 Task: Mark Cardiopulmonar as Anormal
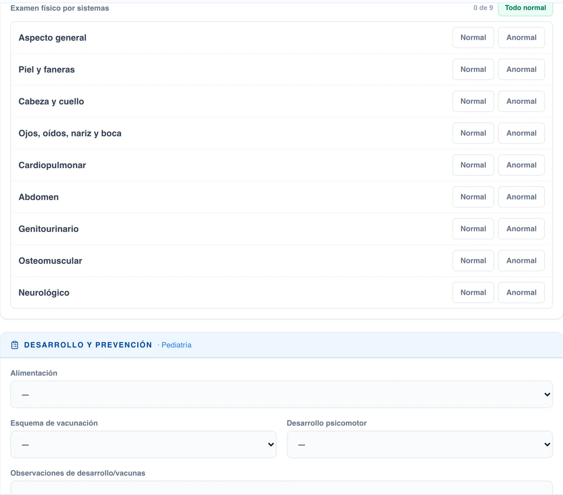pos(521,165)
